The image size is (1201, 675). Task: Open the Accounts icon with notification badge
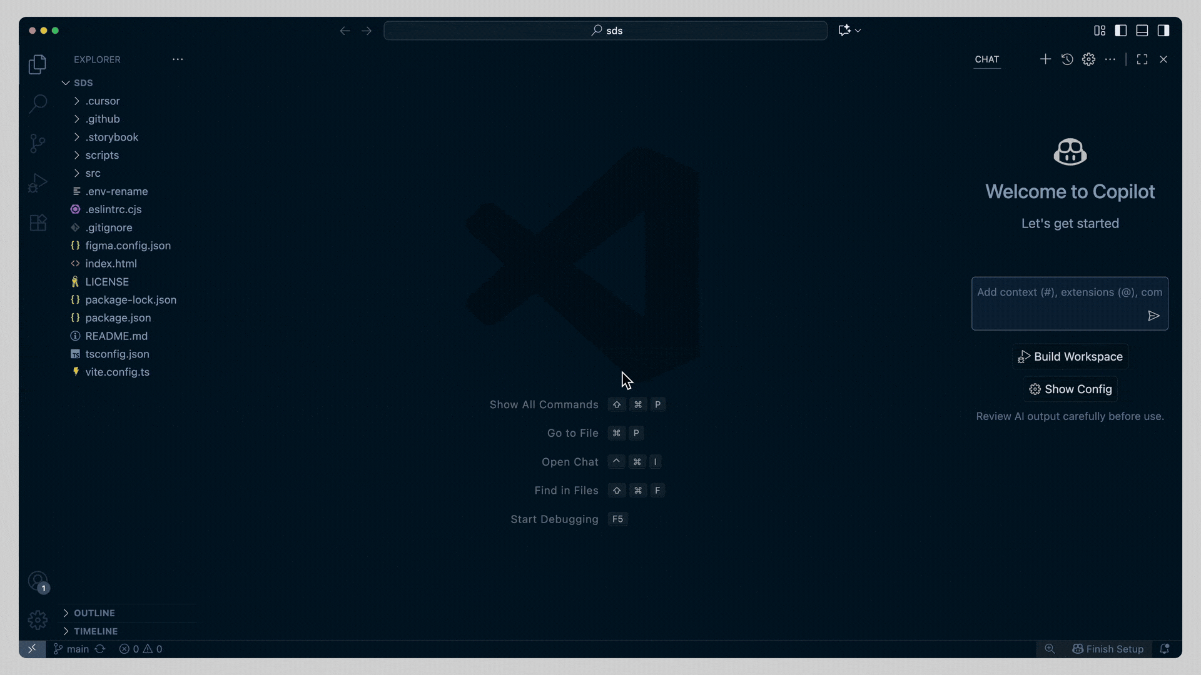pos(38,581)
